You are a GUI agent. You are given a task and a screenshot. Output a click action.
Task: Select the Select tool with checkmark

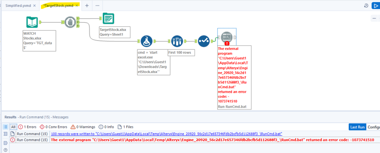(x=204, y=41)
